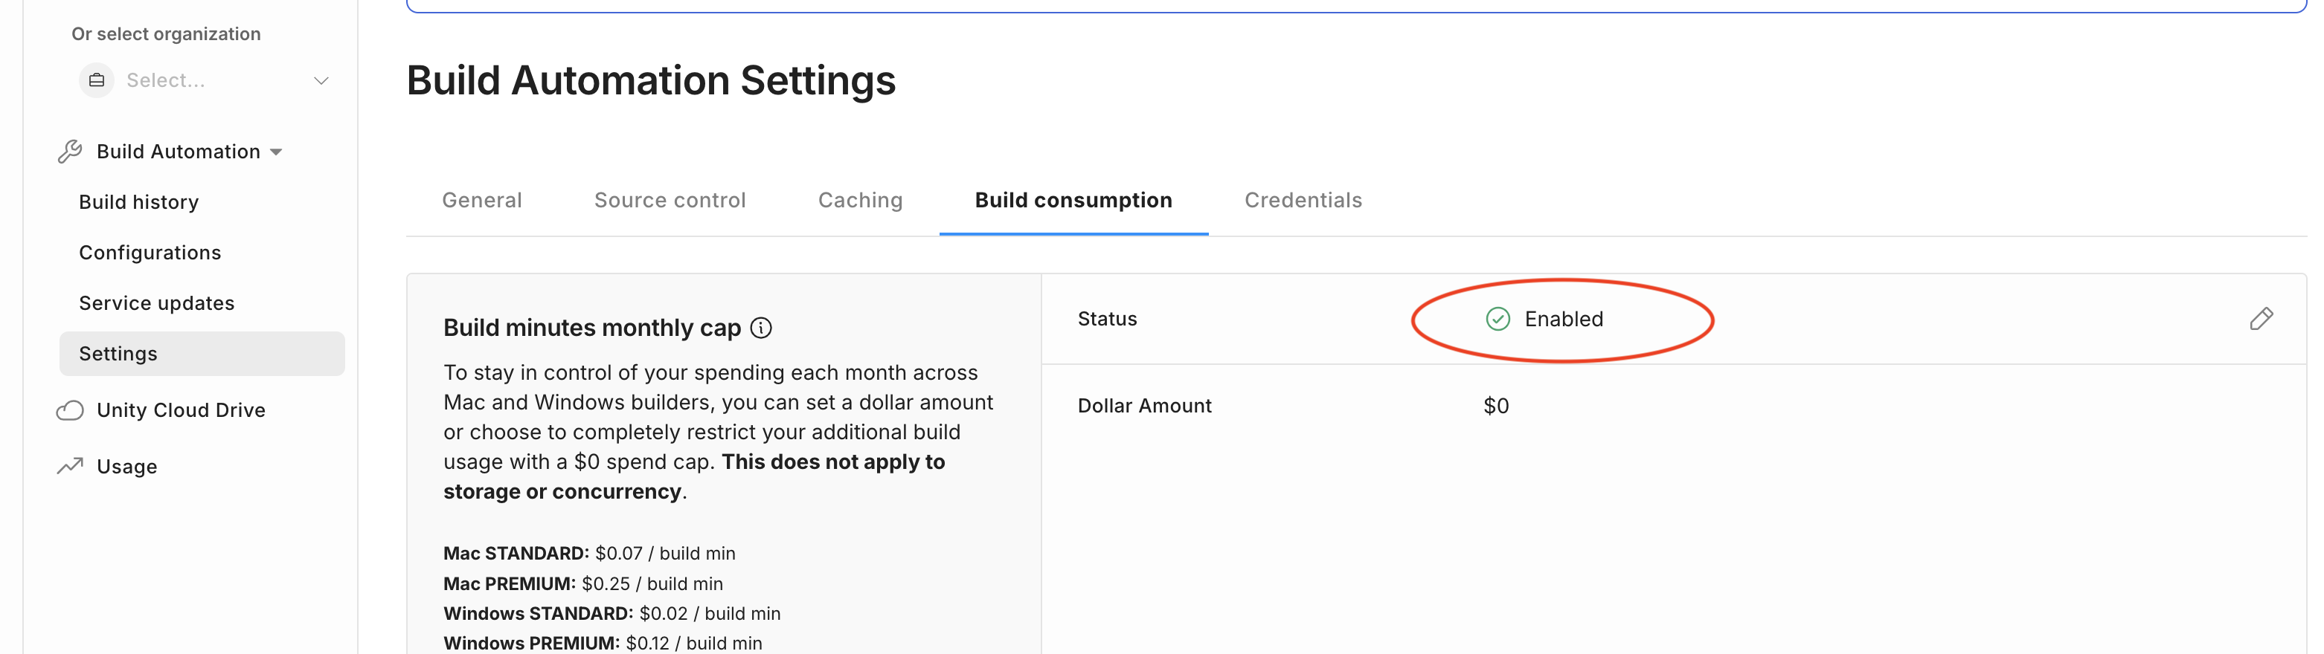Select the Build consumption tab
Screen dimensions: 2324x654
click(x=1073, y=200)
